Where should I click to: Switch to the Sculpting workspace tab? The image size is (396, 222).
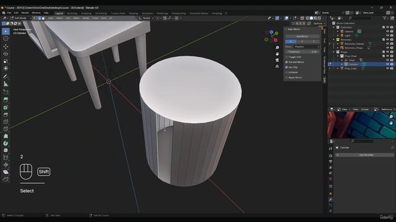(86, 14)
